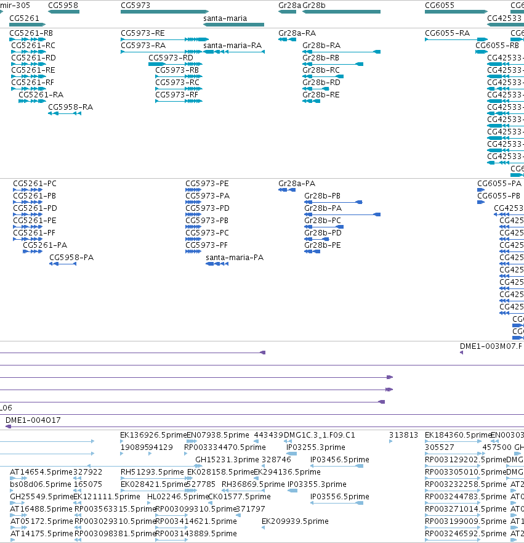The height and width of the screenshot is (543, 524).
Task: Select transcript CG5973-RF
Action: point(179,101)
